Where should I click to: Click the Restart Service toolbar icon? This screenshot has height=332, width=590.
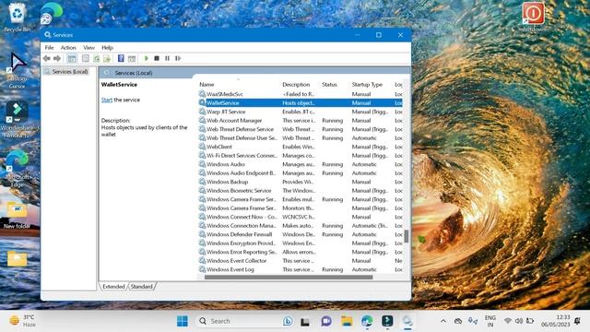pyautogui.click(x=178, y=58)
